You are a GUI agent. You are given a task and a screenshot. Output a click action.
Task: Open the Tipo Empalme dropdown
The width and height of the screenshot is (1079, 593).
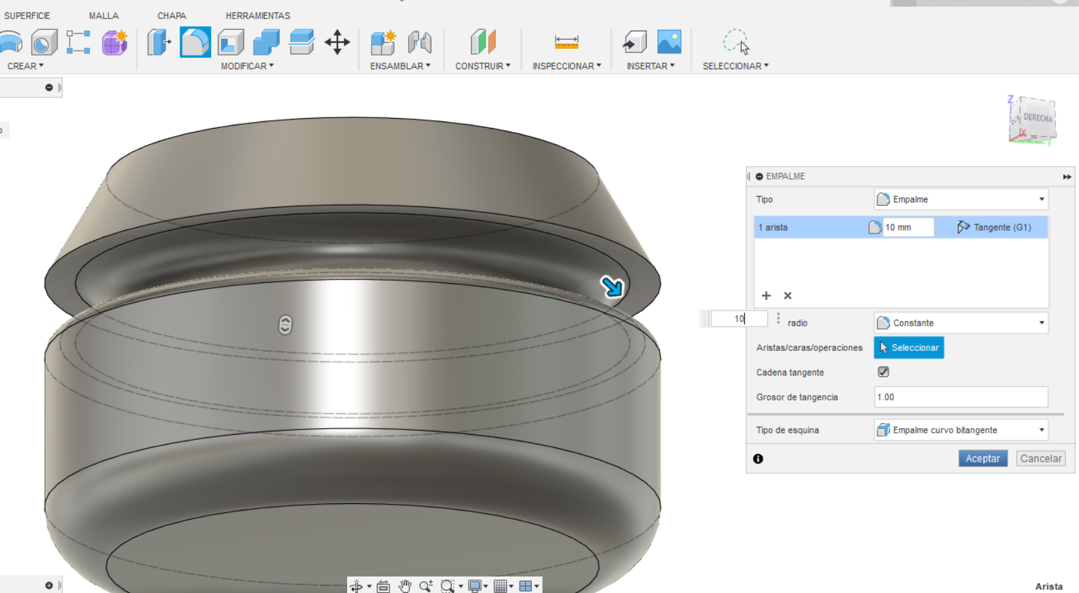(961, 199)
